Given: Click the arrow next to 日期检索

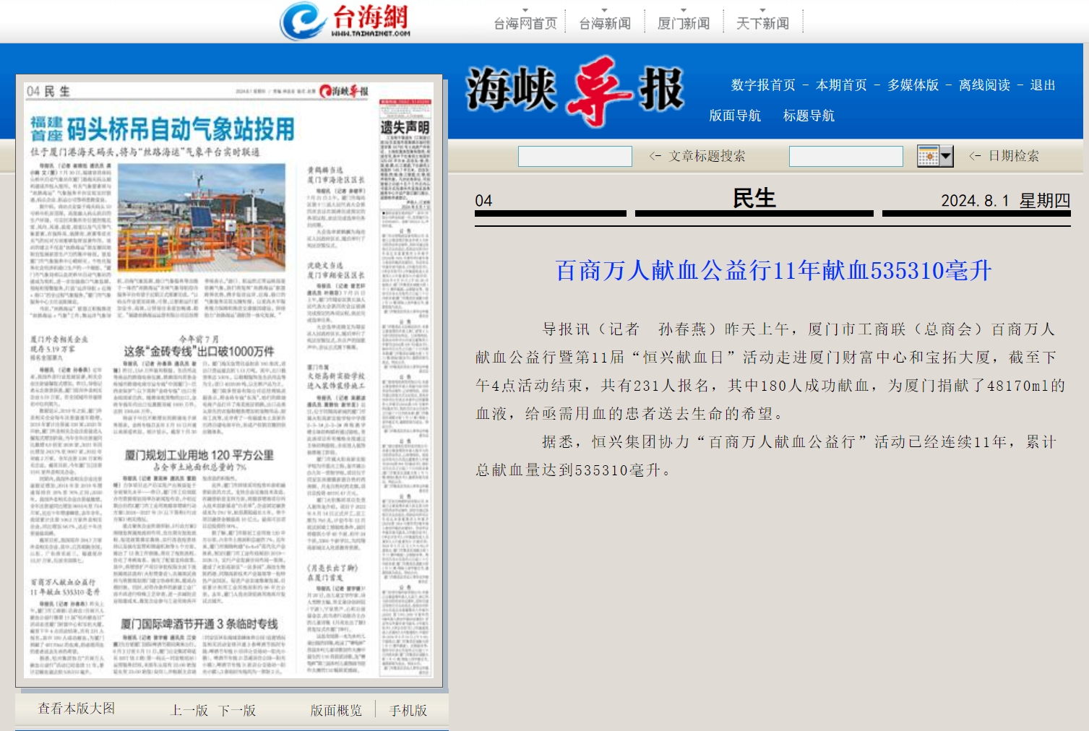Looking at the screenshot, I should [976, 155].
